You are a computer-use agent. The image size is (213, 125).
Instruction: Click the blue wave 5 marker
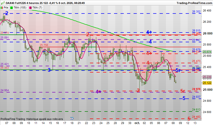click(184, 98)
